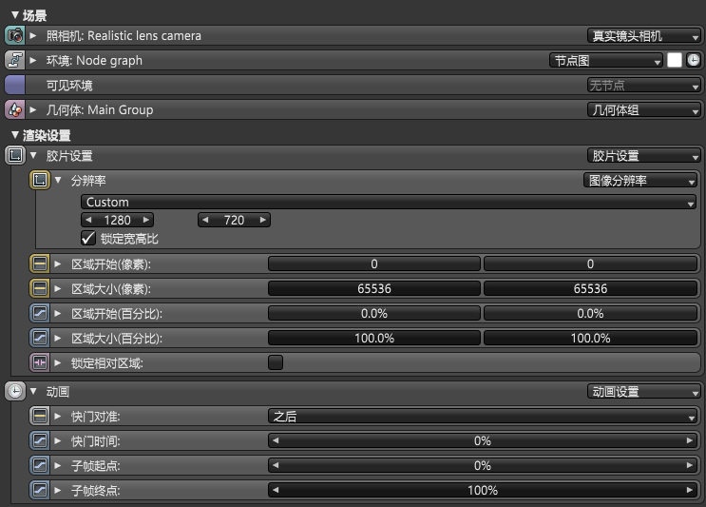The width and height of the screenshot is (706, 507).
Task: Open the 快门对准 dropdown showing 之后
Action: pyautogui.click(x=483, y=417)
